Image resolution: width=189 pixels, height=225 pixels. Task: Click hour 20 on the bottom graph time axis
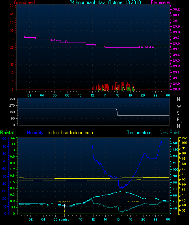(143, 219)
